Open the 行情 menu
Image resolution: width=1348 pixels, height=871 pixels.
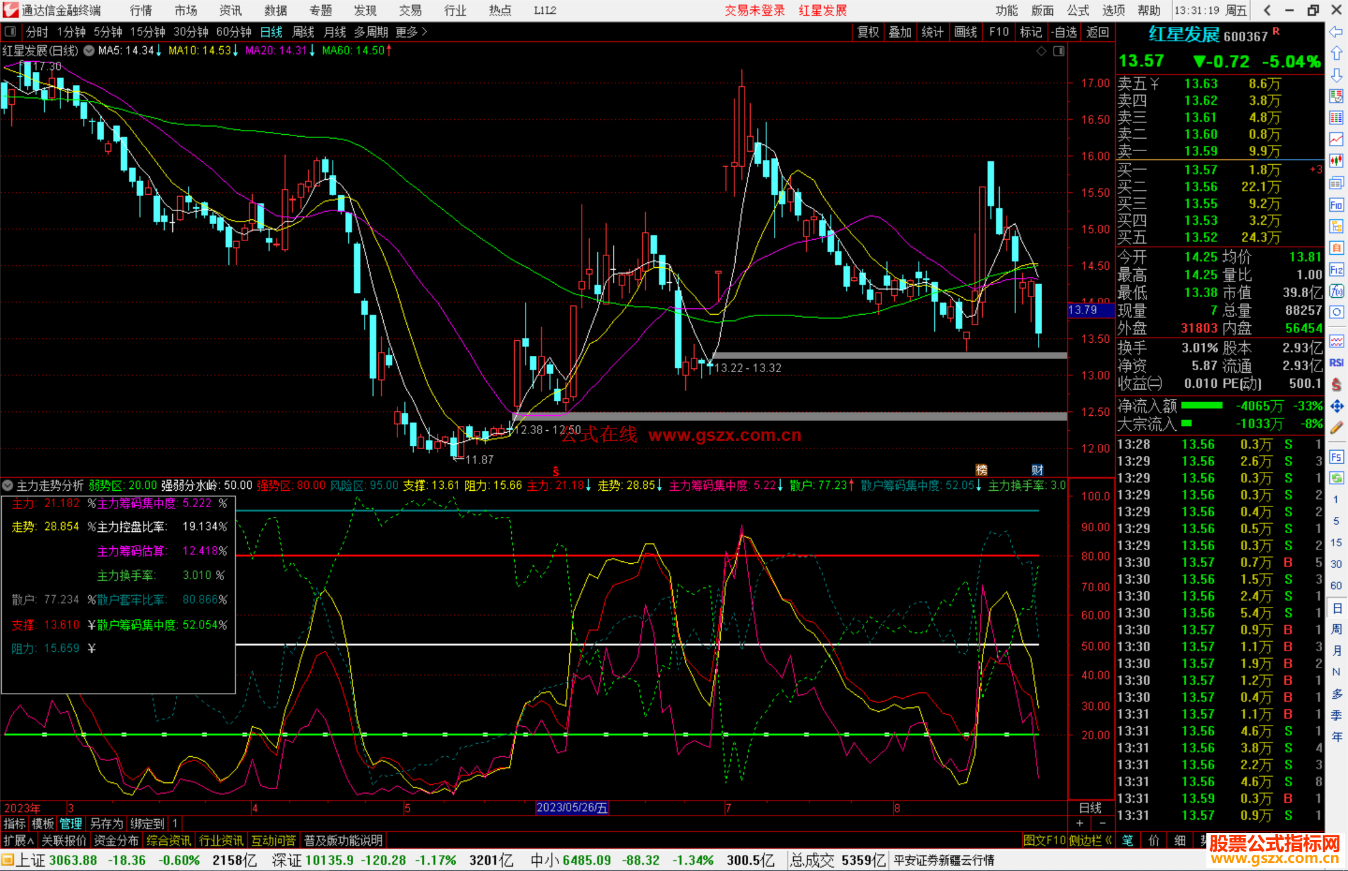pyautogui.click(x=141, y=10)
